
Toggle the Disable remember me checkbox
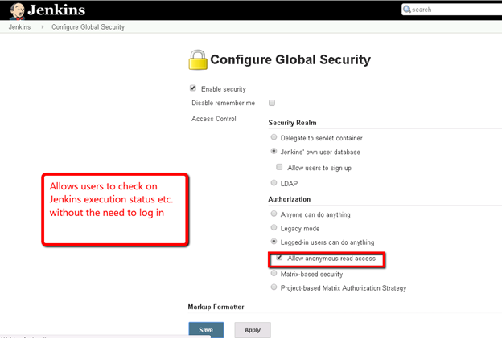pyautogui.click(x=272, y=103)
